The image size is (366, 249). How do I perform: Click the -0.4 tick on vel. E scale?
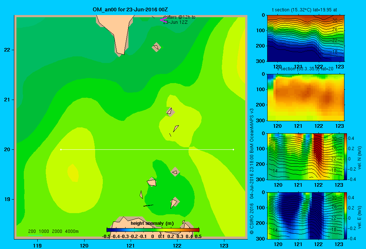[x=352, y=238]
